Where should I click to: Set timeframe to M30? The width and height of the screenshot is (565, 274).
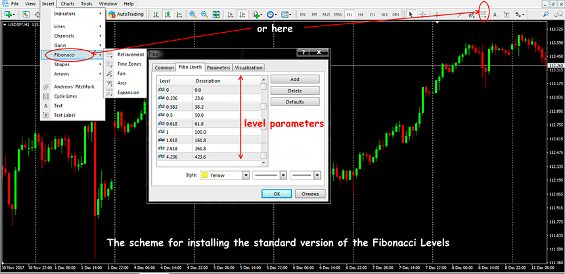(338, 14)
